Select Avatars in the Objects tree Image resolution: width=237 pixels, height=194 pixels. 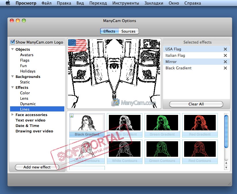(27, 55)
